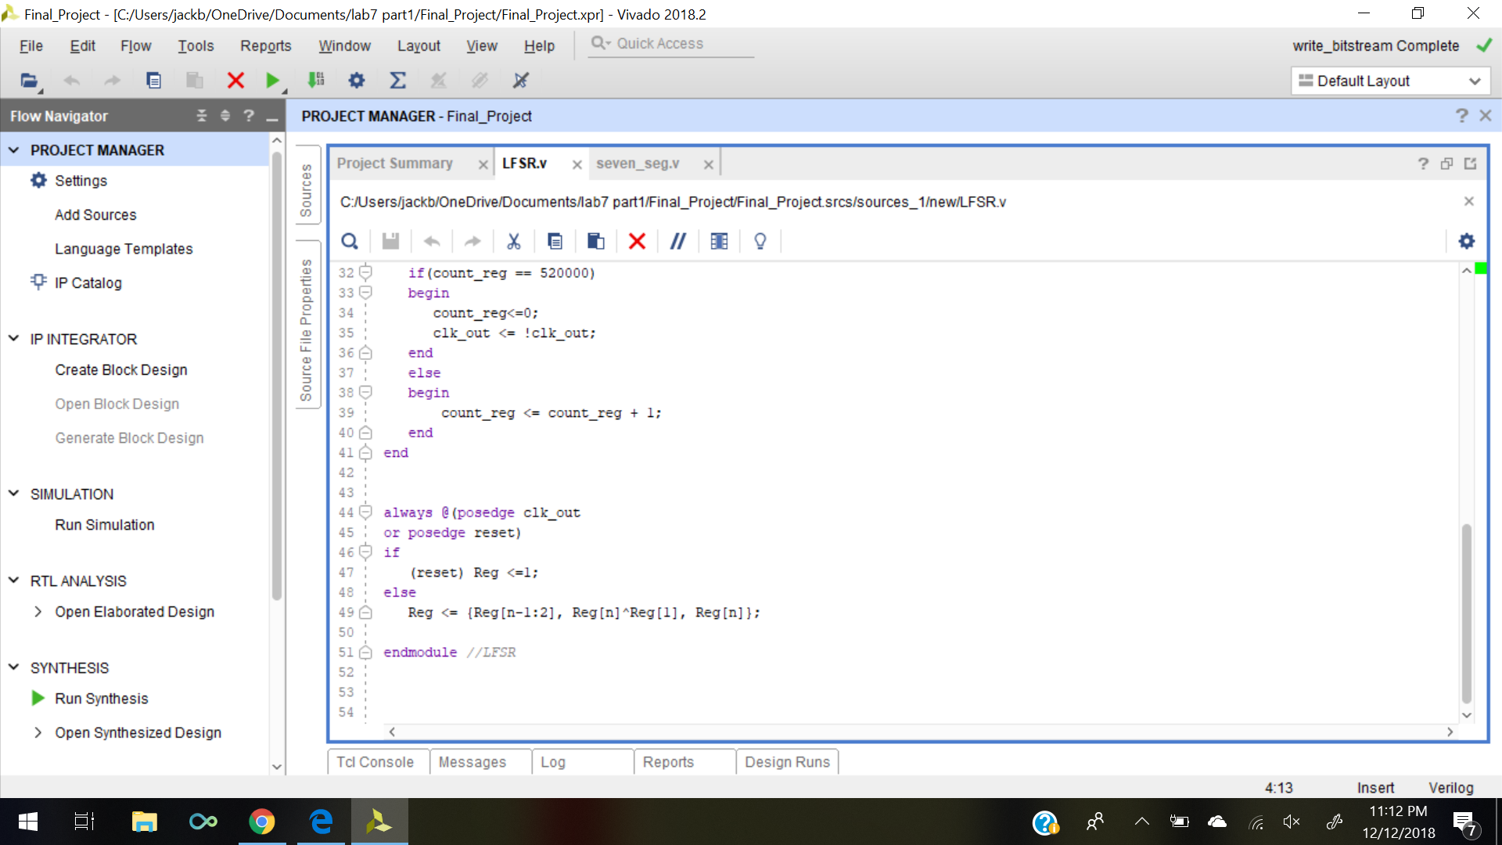Screen dimensions: 1502x845
Task: Open the Reports Sigma toolbar icon
Action: point(397,81)
